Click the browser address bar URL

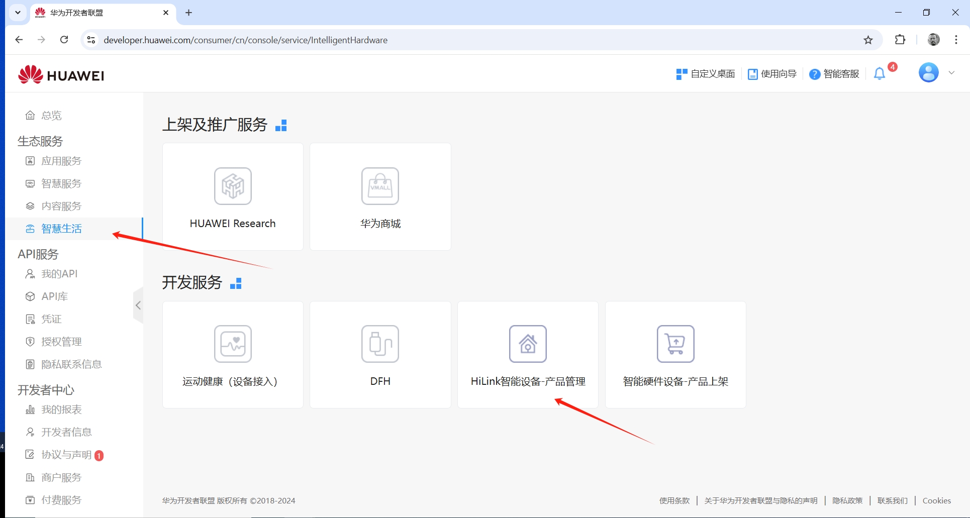click(x=246, y=40)
